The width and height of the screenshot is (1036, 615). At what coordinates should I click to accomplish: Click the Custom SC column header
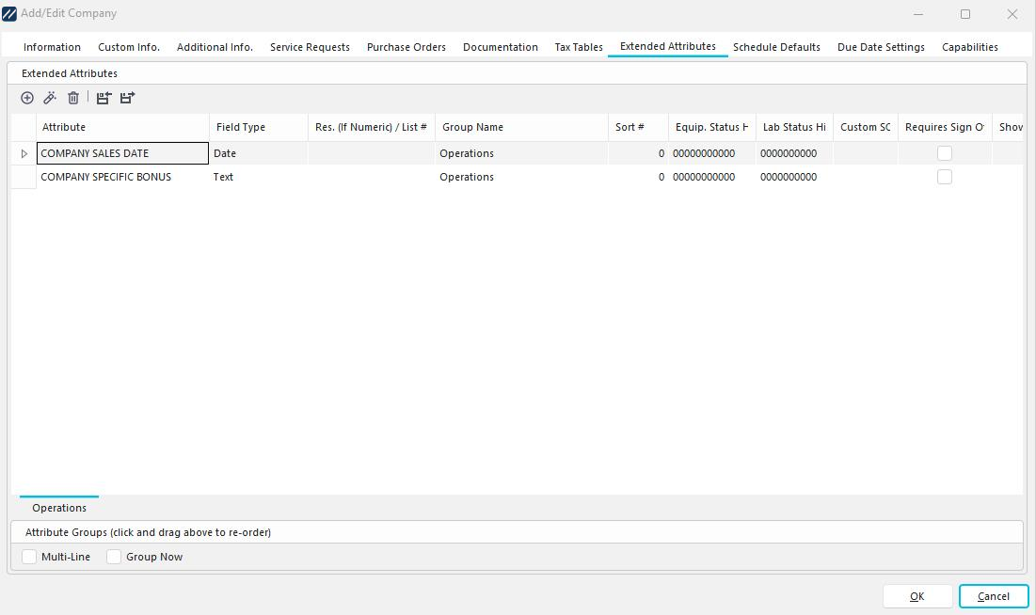coord(866,127)
